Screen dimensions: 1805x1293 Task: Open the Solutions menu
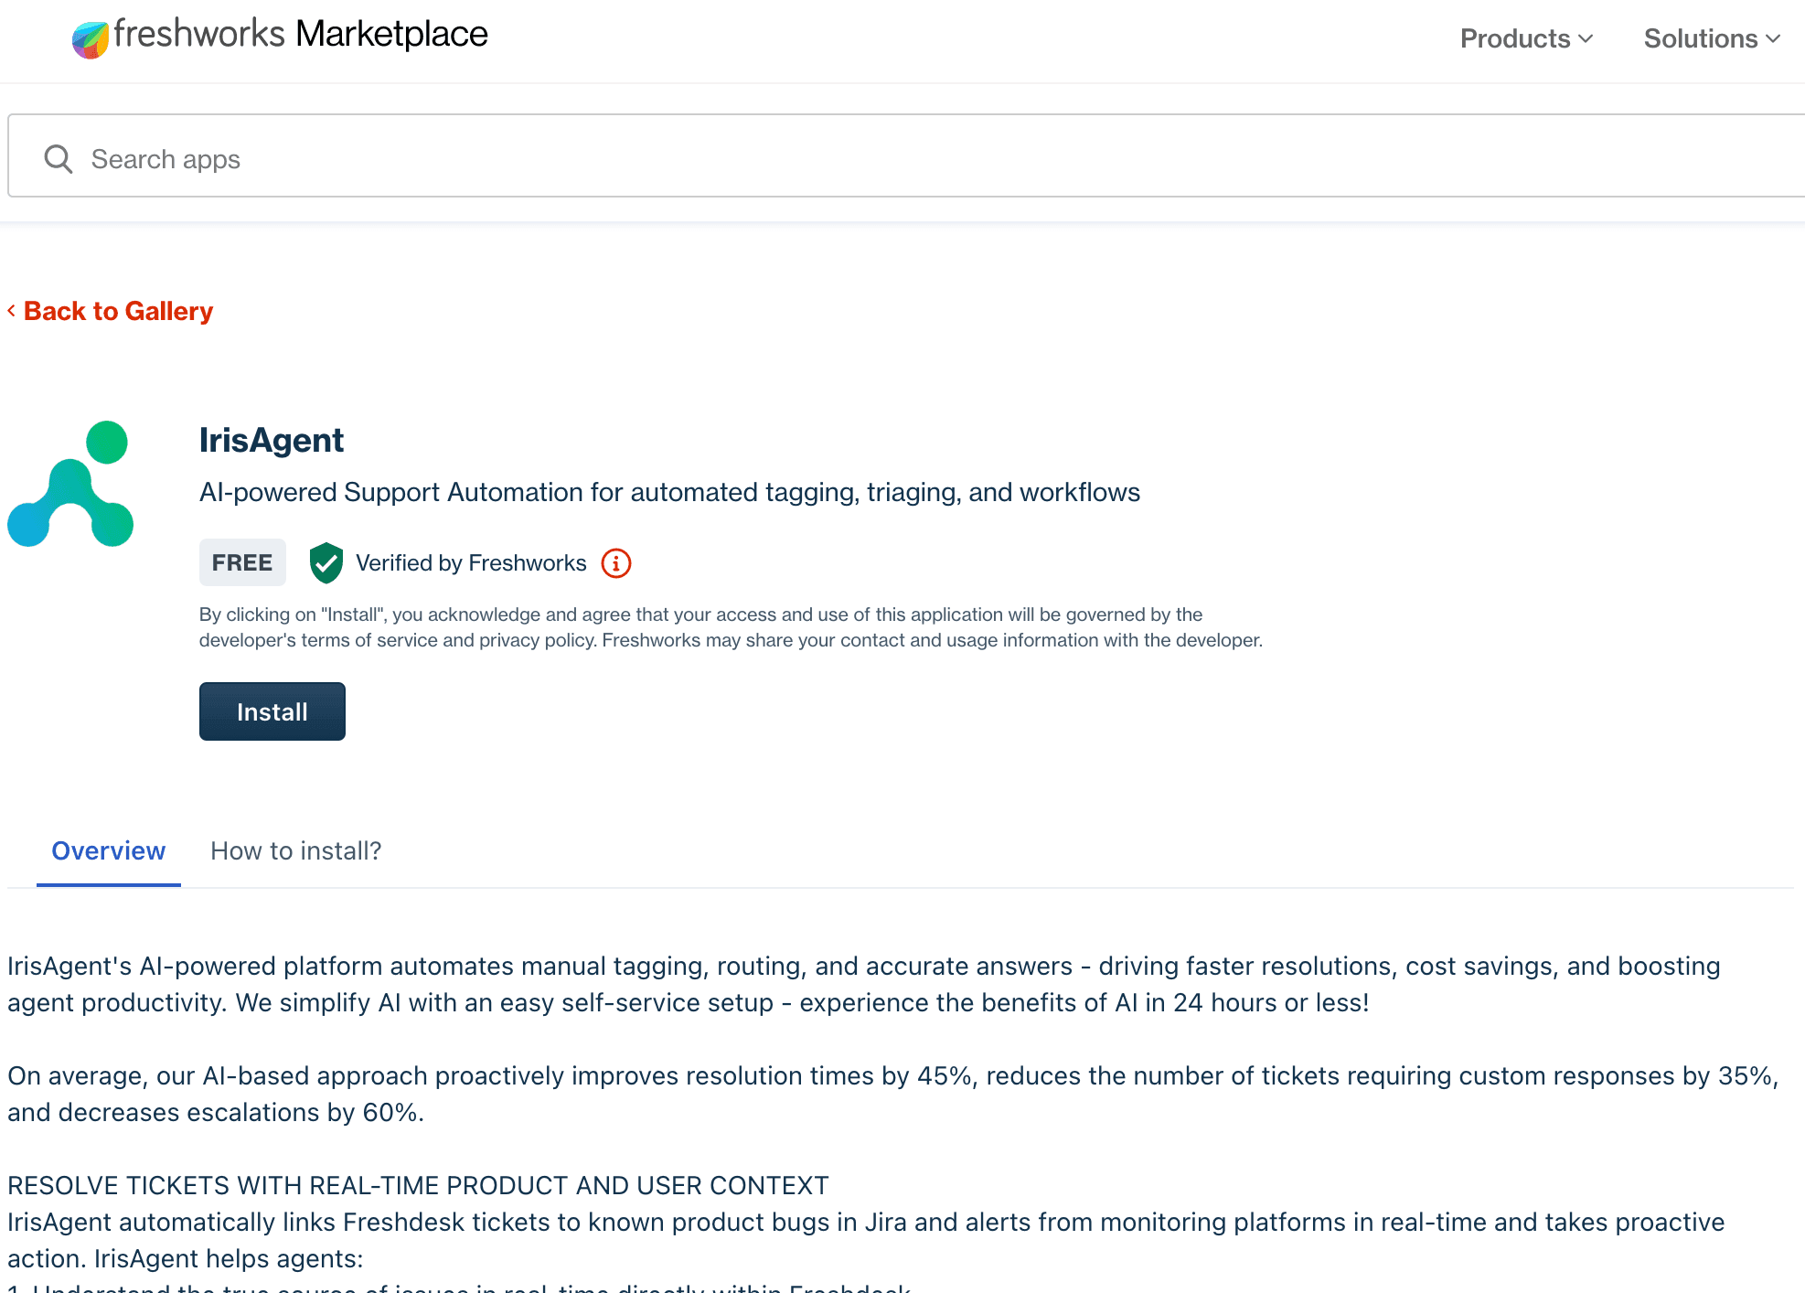1701,38
